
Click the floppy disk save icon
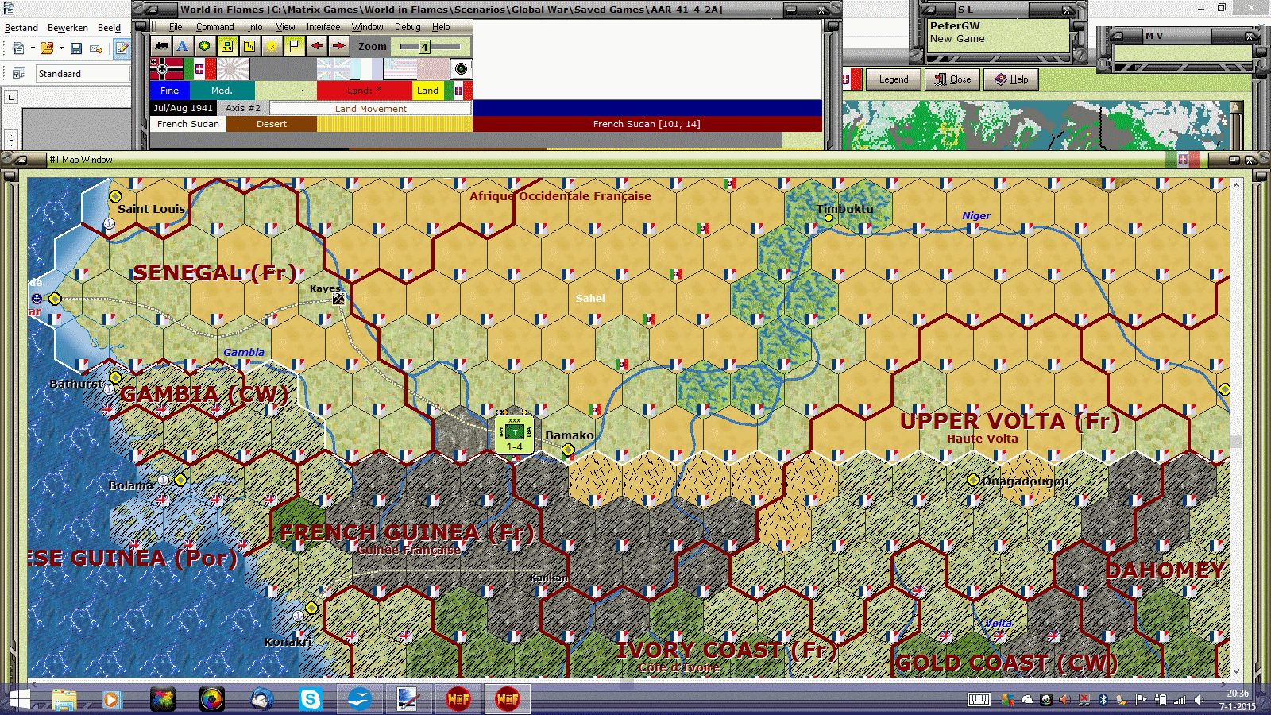[x=76, y=48]
